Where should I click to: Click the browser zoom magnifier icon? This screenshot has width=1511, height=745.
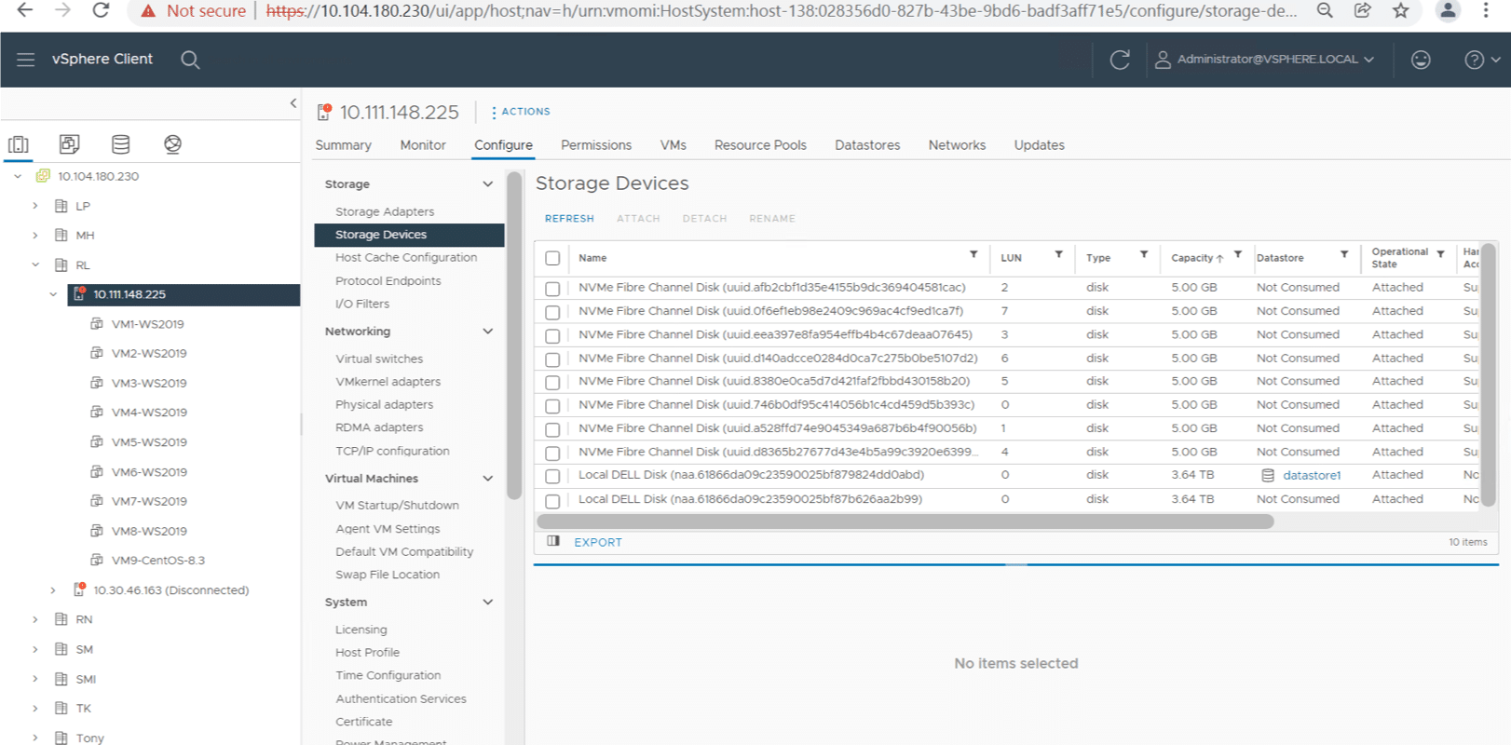point(1324,10)
